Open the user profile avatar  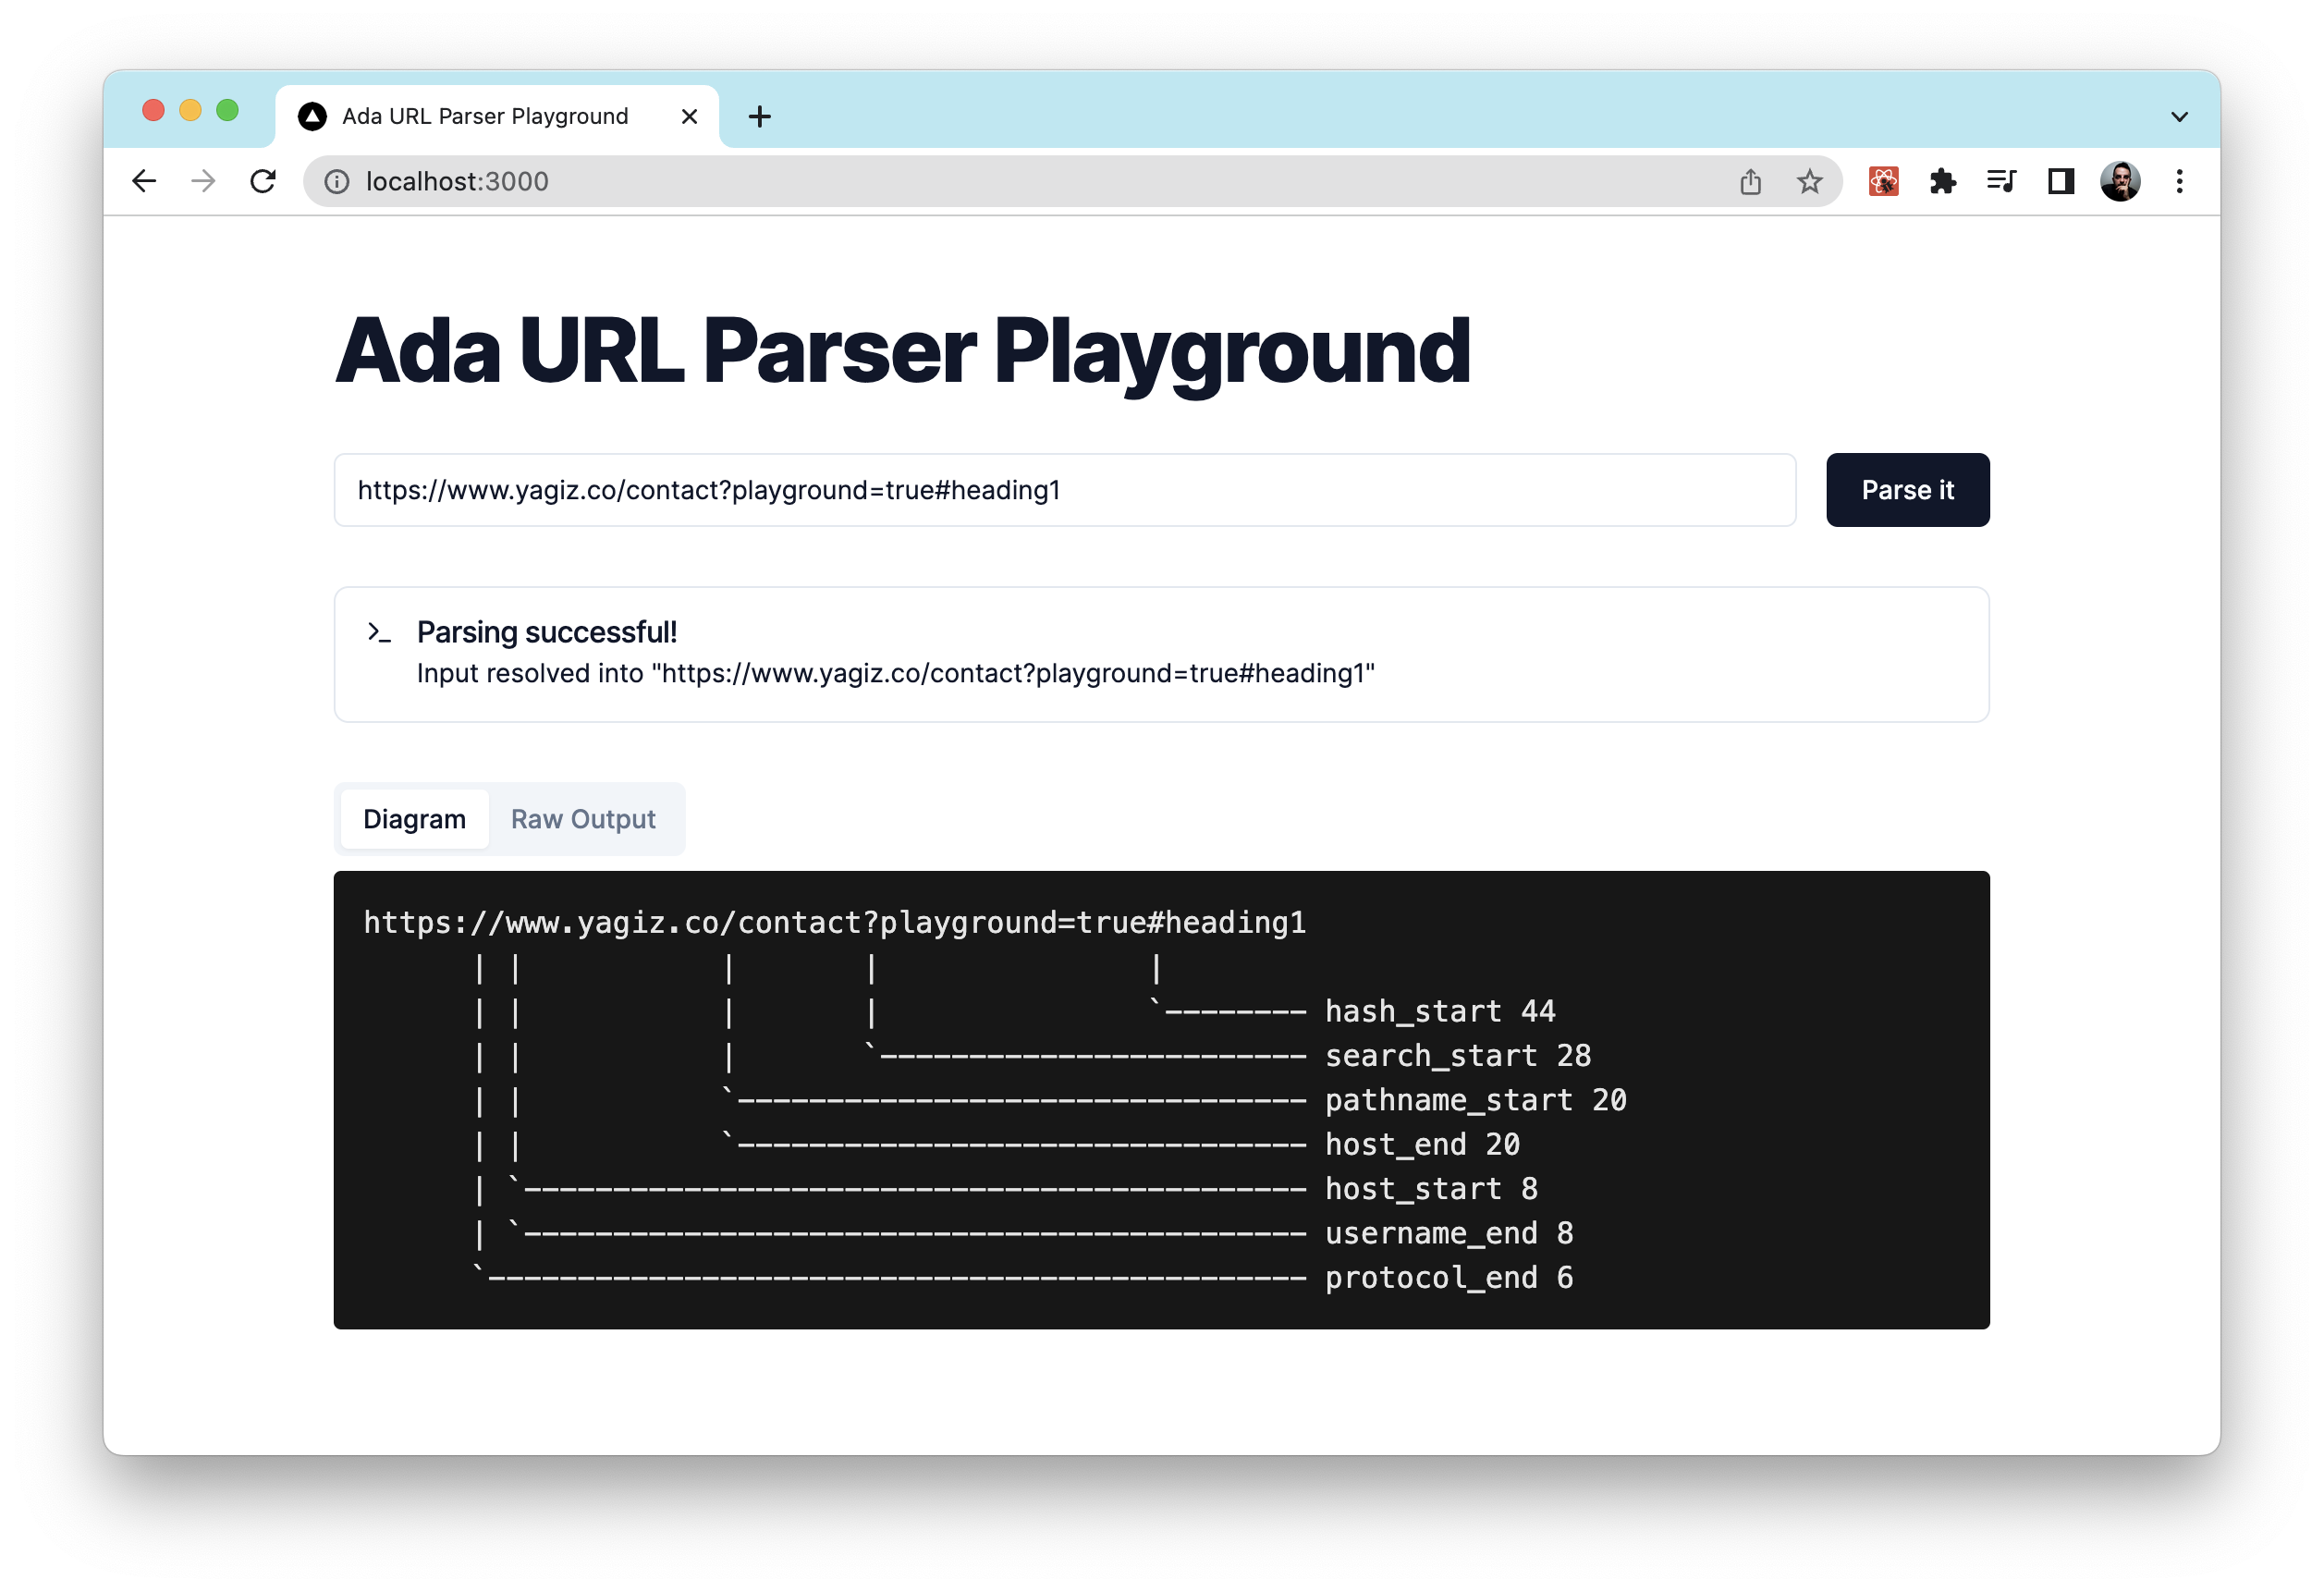2119,181
